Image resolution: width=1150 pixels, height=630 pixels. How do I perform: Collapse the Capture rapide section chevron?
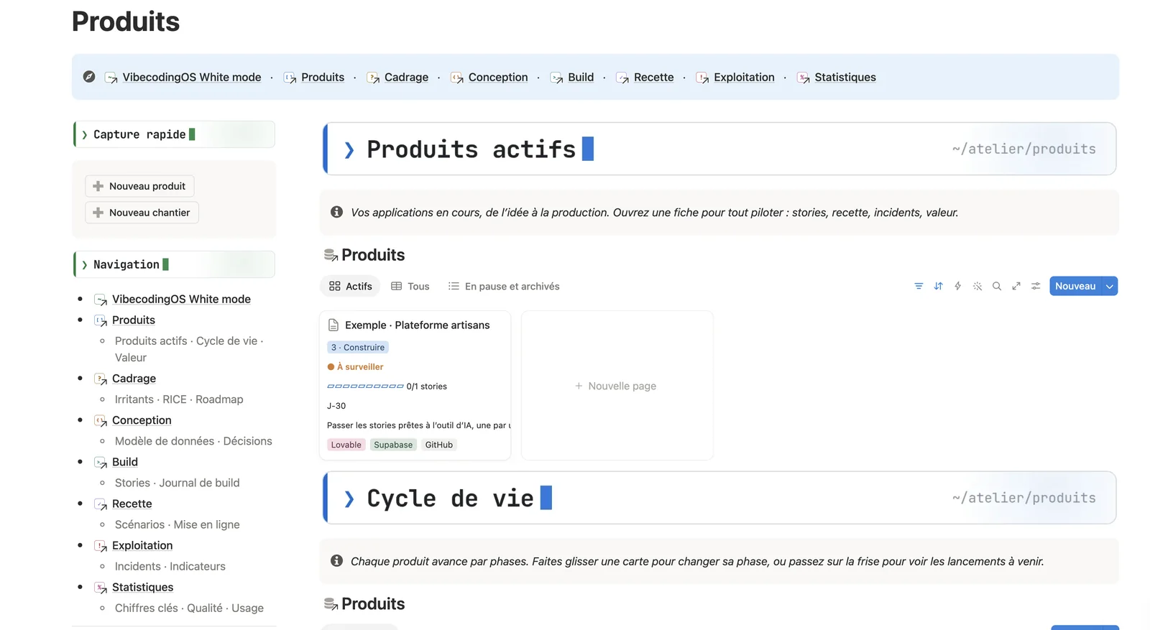(x=85, y=134)
